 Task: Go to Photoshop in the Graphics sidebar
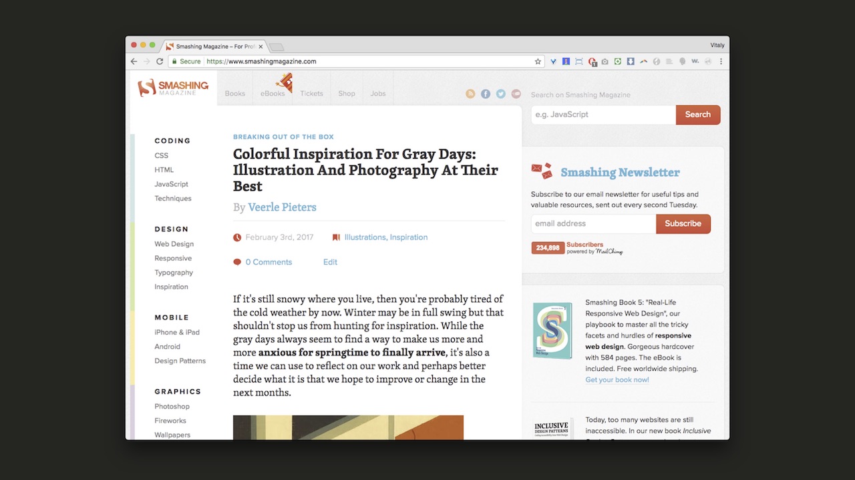[172, 407]
